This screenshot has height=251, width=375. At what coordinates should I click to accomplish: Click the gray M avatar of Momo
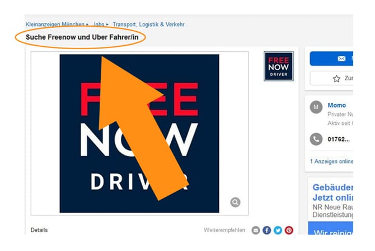(x=316, y=107)
